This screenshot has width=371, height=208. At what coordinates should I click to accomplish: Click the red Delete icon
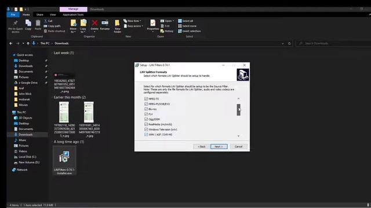pos(94,23)
